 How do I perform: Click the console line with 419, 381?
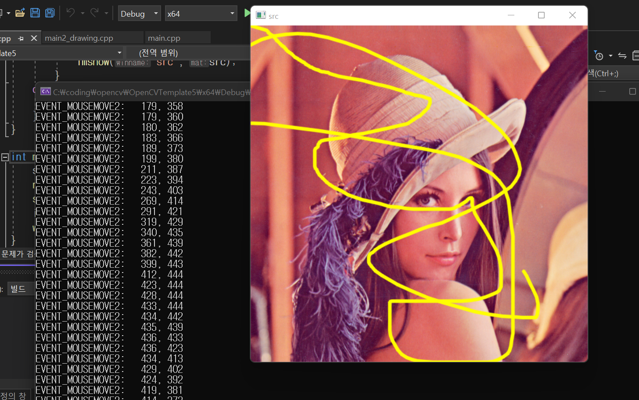(x=109, y=390)
